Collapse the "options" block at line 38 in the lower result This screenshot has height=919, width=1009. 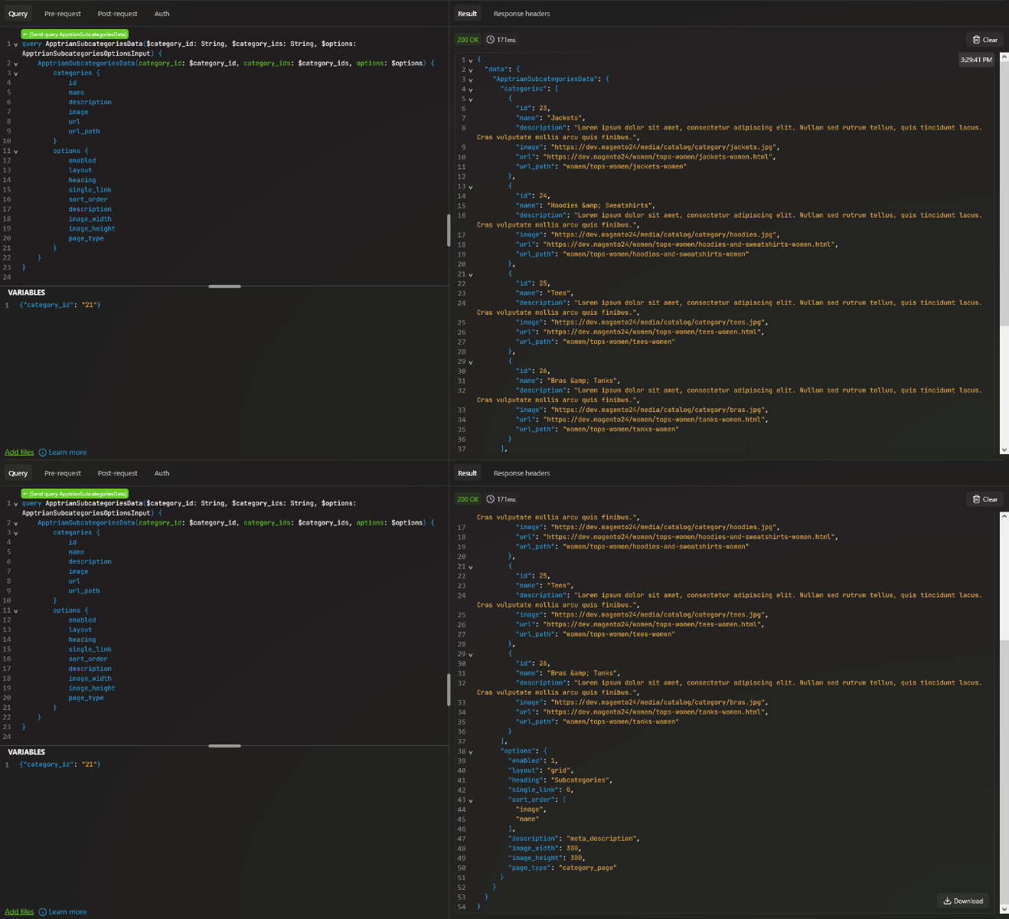pos(471,752)
